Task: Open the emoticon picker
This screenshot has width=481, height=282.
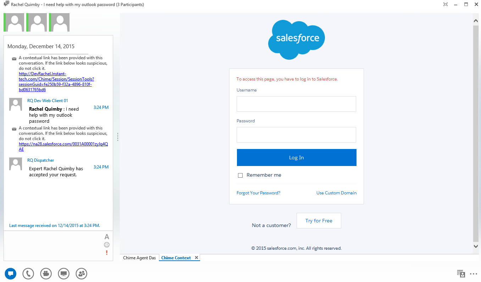Action: point(107,245)
